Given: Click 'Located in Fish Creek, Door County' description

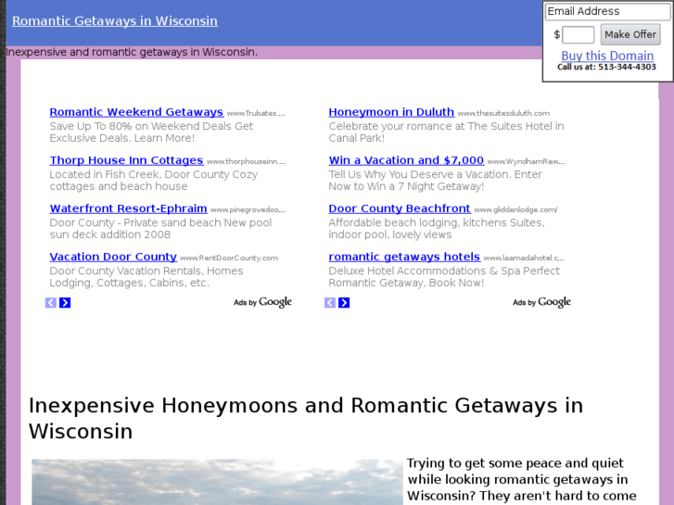Looking at the screenshot, I should point(154,180).
